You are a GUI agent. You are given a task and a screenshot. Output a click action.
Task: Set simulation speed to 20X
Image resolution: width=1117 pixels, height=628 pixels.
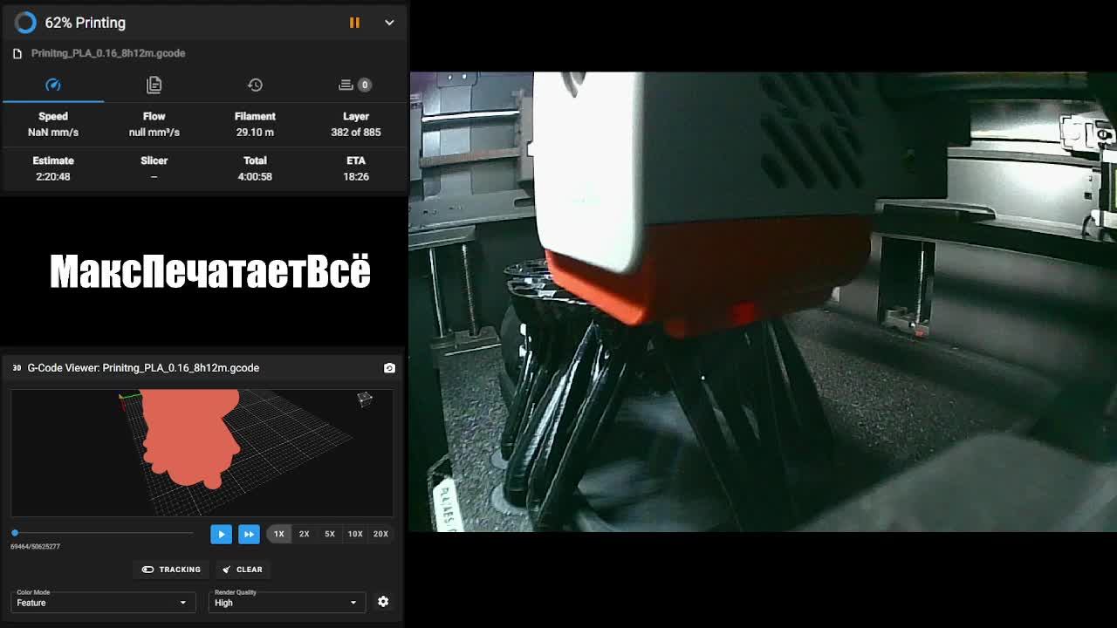(x=380, y=534)
